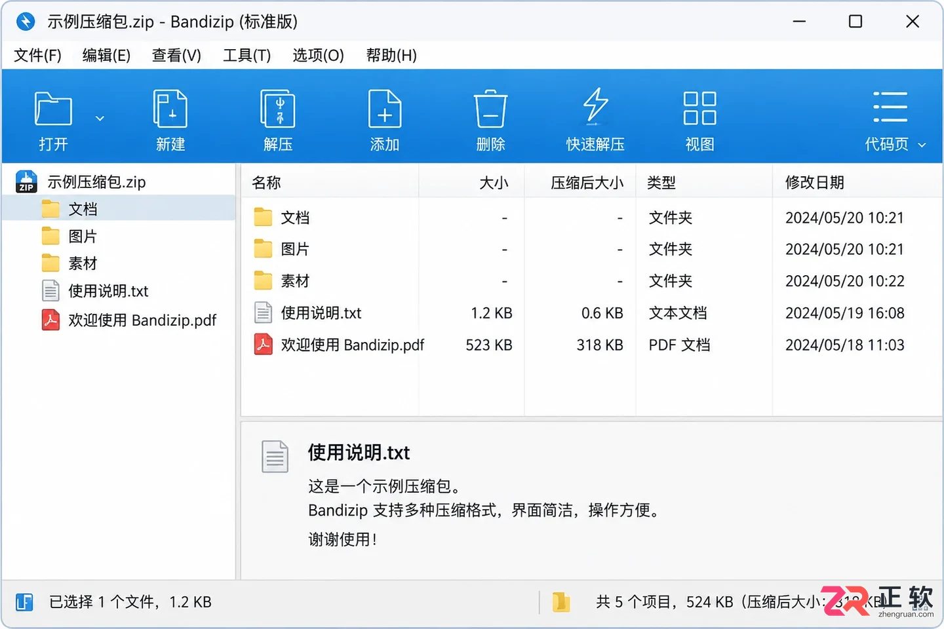This screenshot has width=944, height=629.
Task: Select 使用说明.txt in the file list
Action: pyautogui.click(x=591, y=313)
